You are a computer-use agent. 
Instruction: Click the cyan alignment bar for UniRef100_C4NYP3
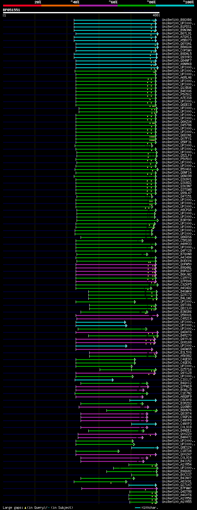(x=144, y=424)
